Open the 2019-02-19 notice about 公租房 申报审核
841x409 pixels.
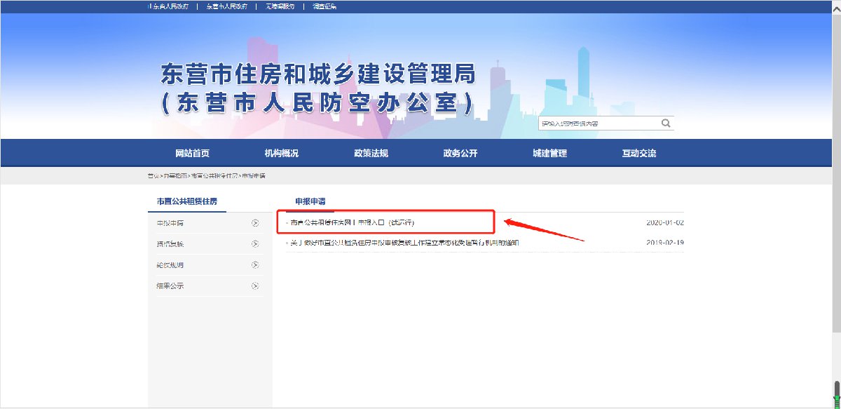[404, 243]
